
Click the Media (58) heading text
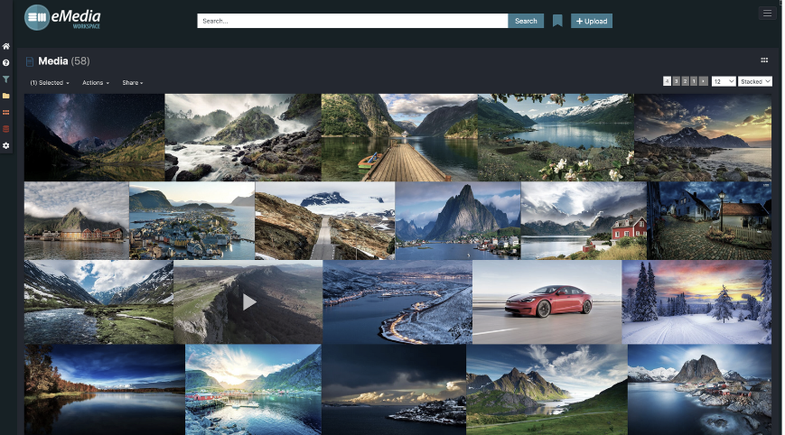pyautogui.click(x=64, y=61)
